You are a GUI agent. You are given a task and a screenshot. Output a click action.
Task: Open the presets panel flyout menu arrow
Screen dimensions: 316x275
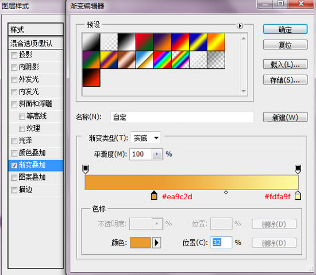coord(240,26)
